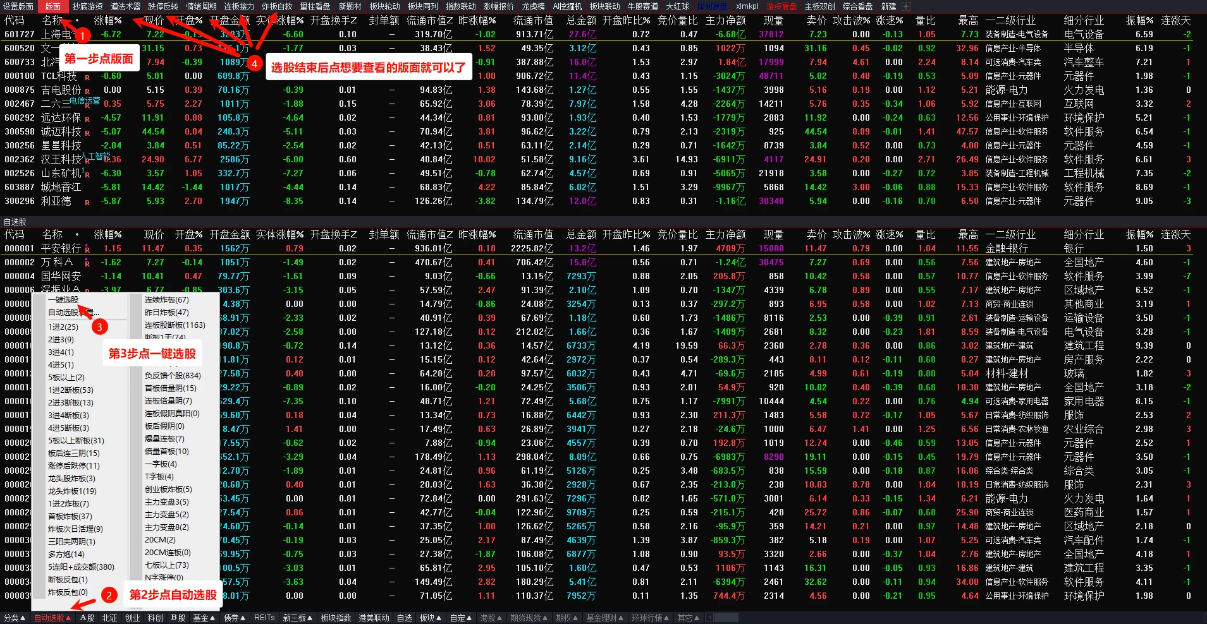Click the 板块指数 bottom button
Image resolution: width=1207 pixels, height=624 pixels.
click(336, 618)
